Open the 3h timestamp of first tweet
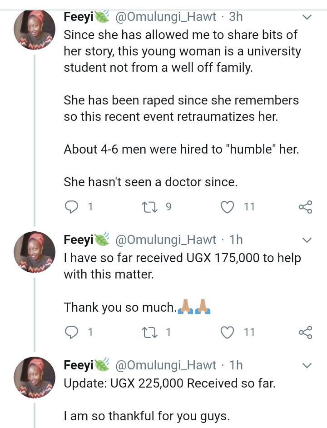The image size is (327, 428). coord(236,17)
